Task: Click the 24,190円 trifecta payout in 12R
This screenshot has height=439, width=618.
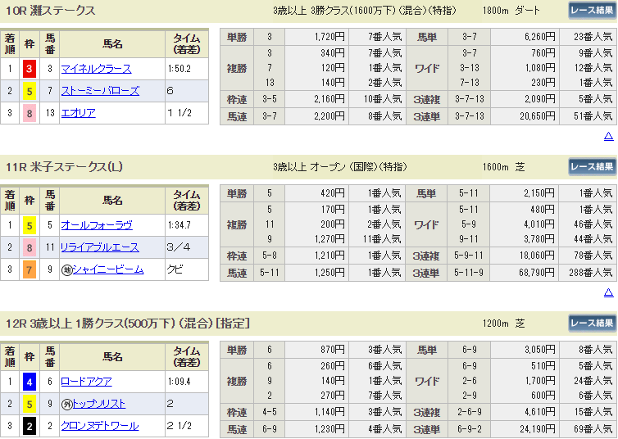Action: [538, 429]
